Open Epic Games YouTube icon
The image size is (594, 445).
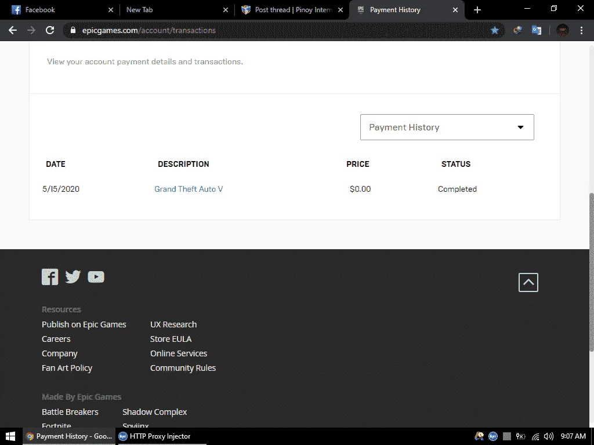coord(96,277)
